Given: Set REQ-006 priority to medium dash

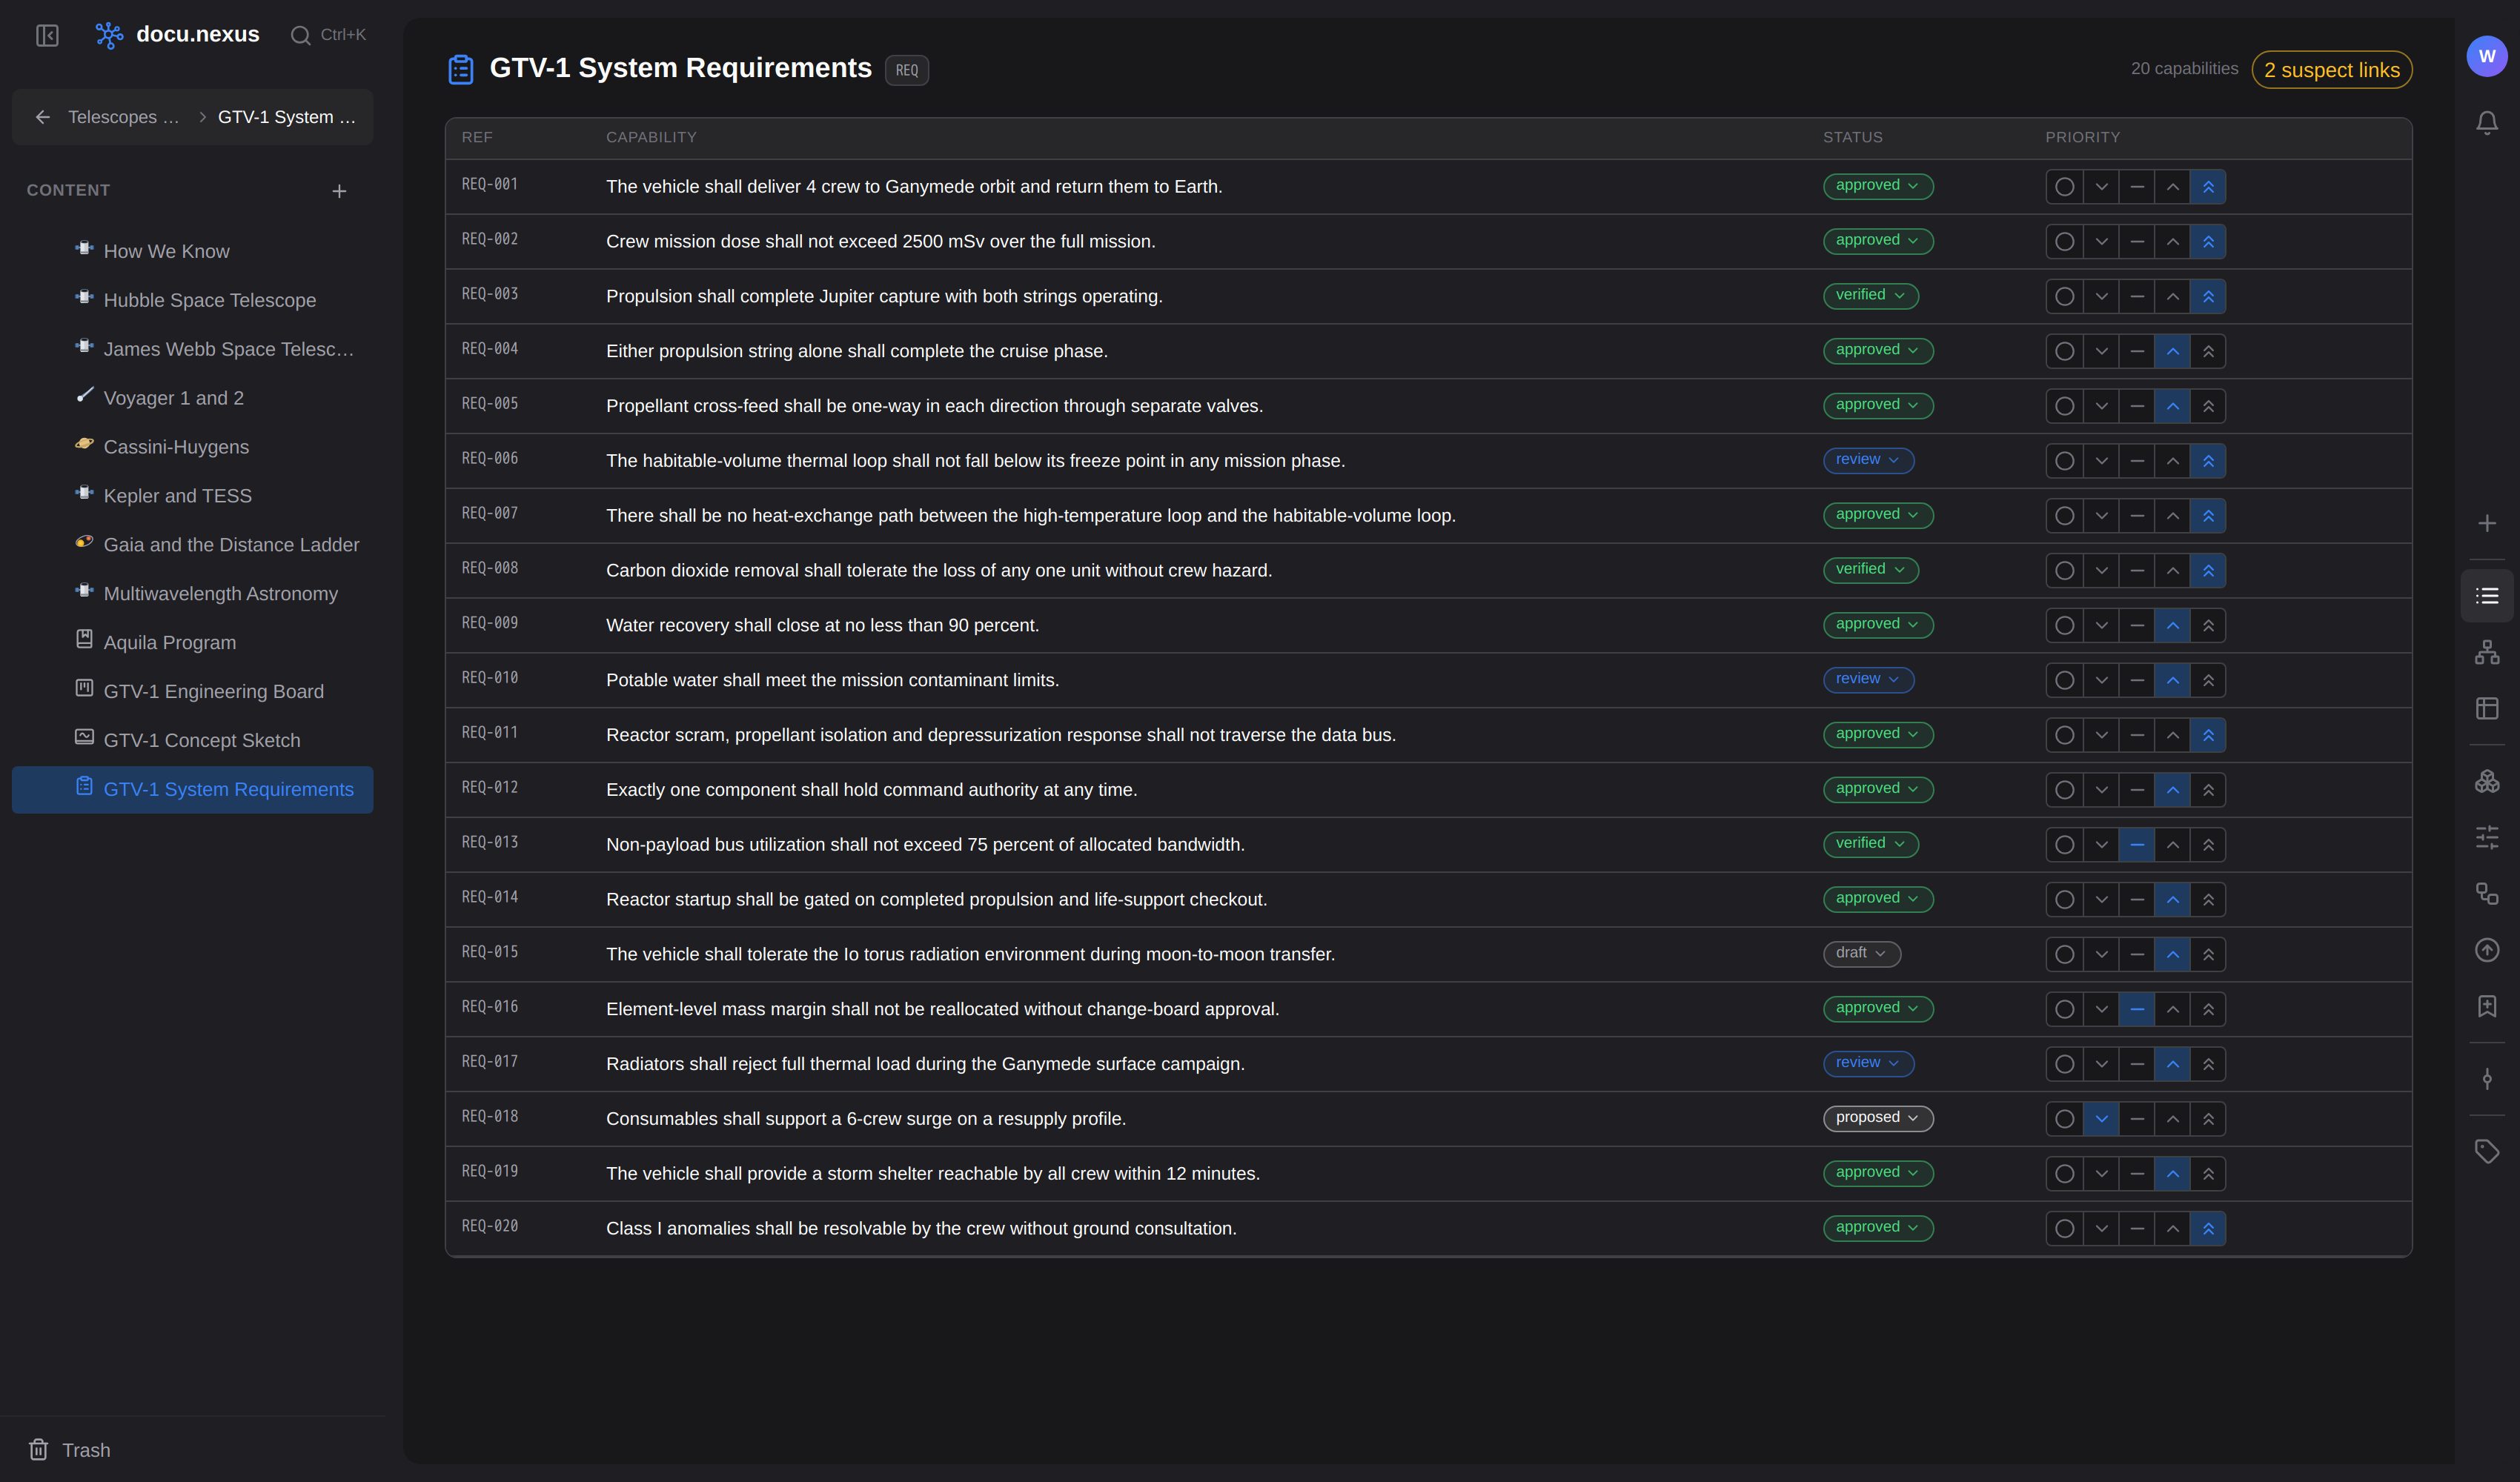Looking at the screenshot, I should click(x=2136, y=461).
